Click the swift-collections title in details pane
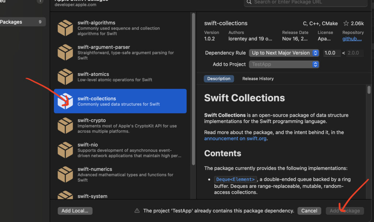374x222 pixels. pos(226,23)
